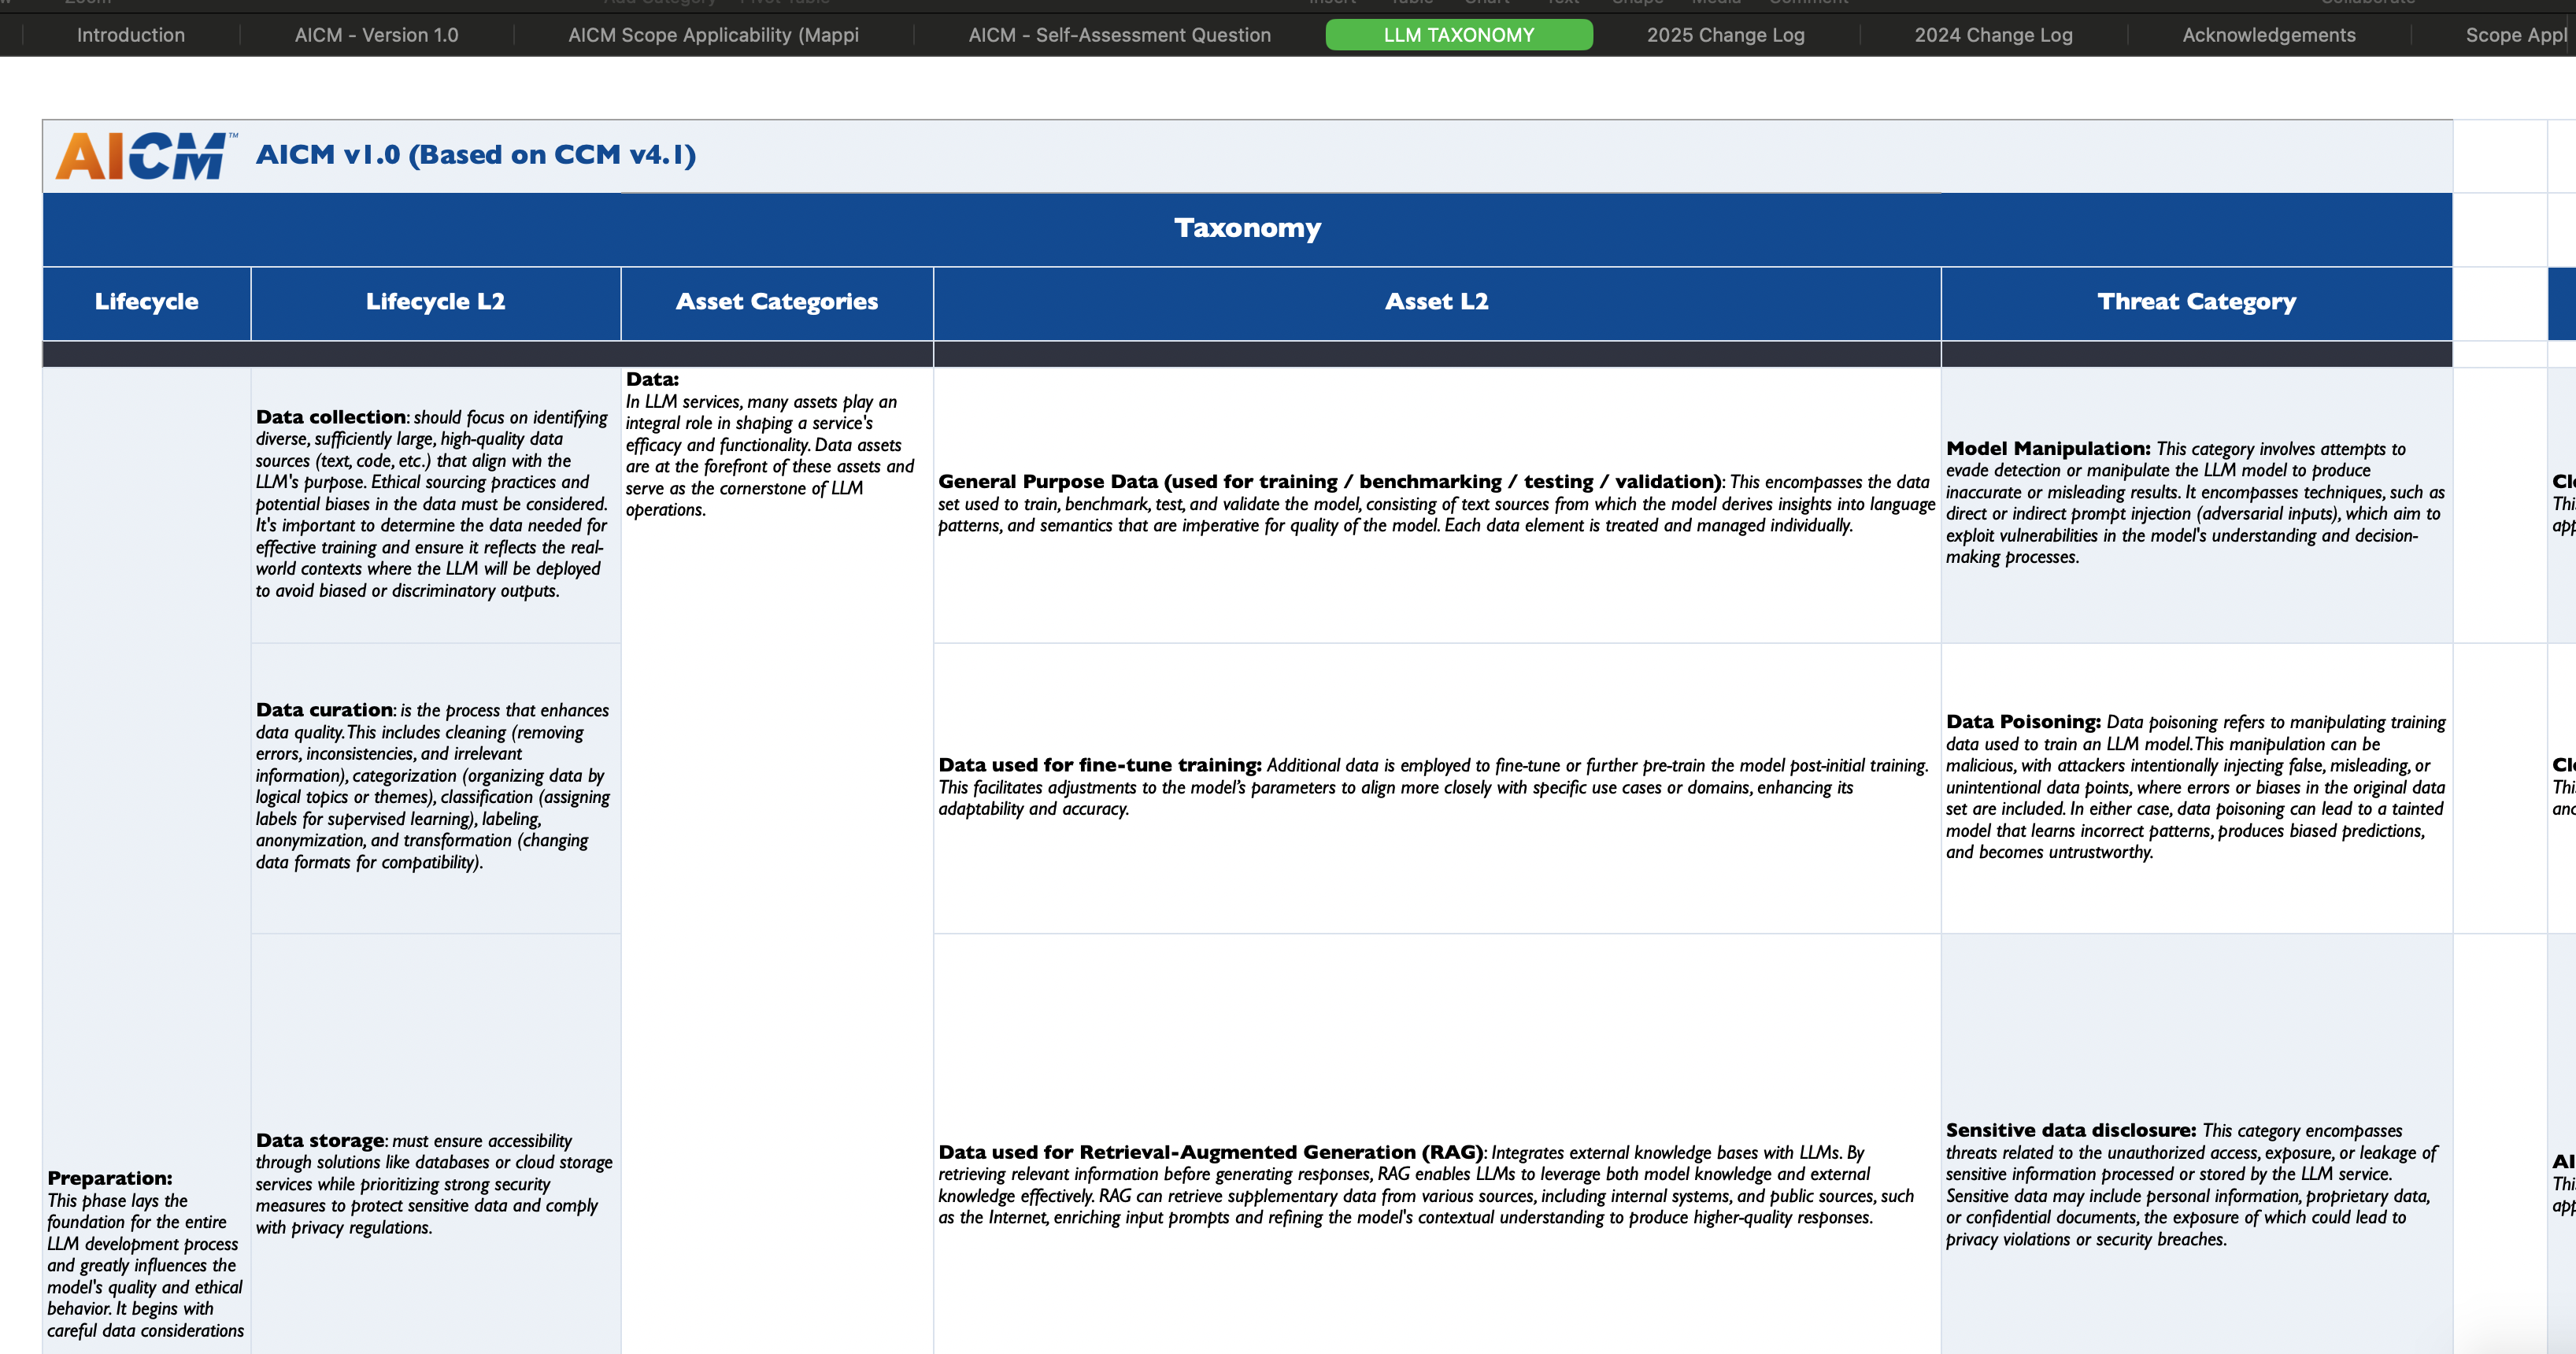
Task: Open the partially visible Scope Appl tab
Action: click(2515, 35)
